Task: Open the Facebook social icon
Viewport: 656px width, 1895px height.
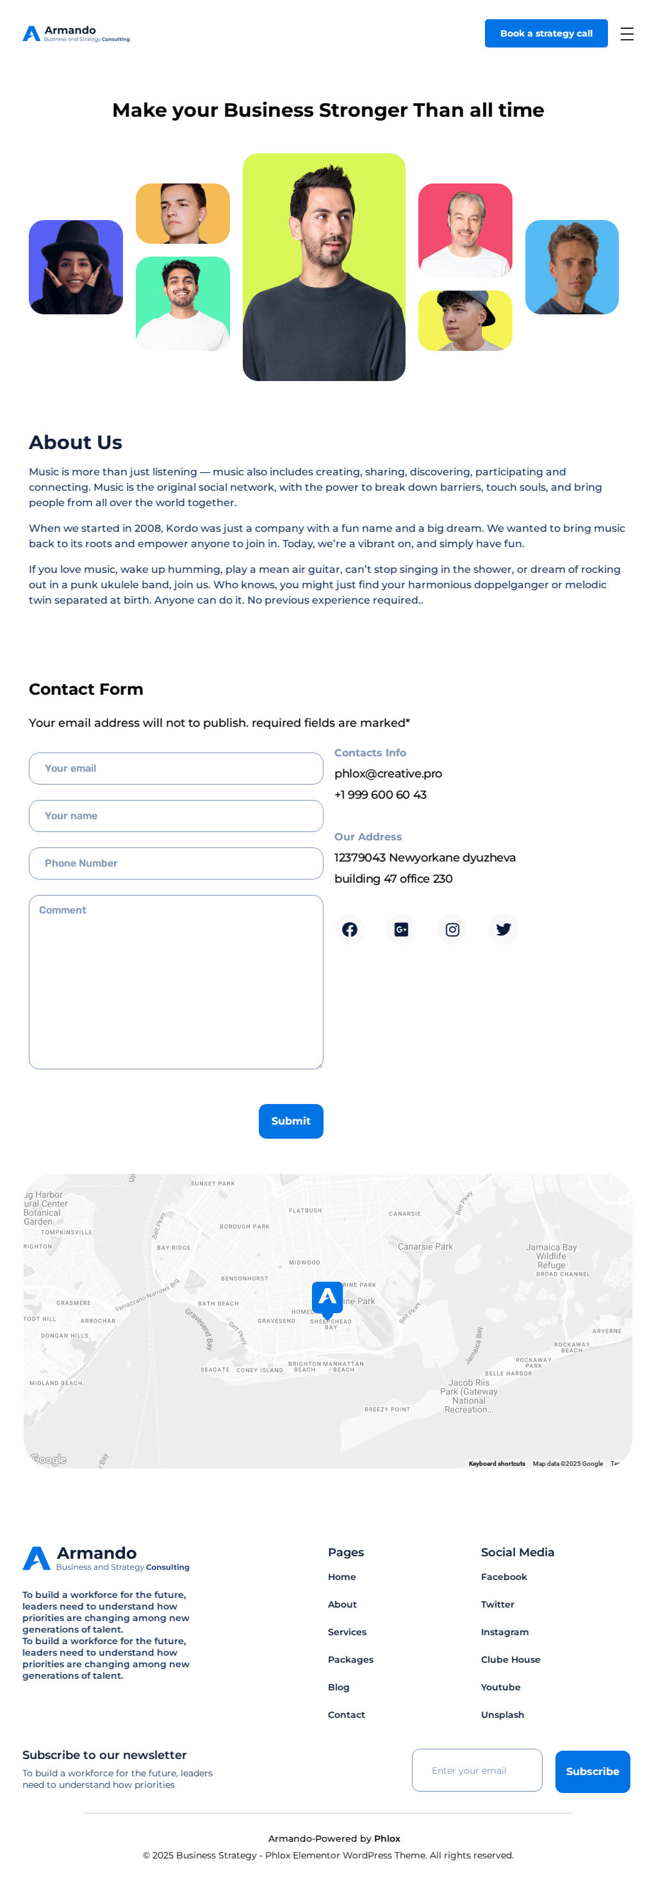Action: click(x=350, y=929)
